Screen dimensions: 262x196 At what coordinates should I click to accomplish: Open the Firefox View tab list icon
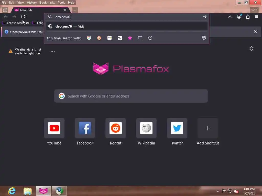(x=5, y=10)
